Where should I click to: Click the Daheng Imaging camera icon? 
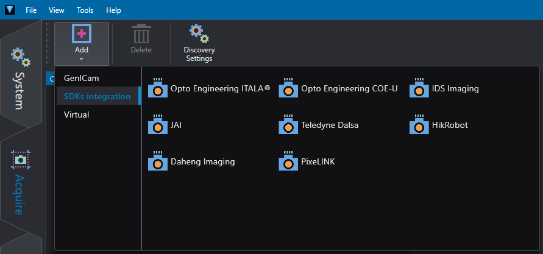[x=158, y=161]
